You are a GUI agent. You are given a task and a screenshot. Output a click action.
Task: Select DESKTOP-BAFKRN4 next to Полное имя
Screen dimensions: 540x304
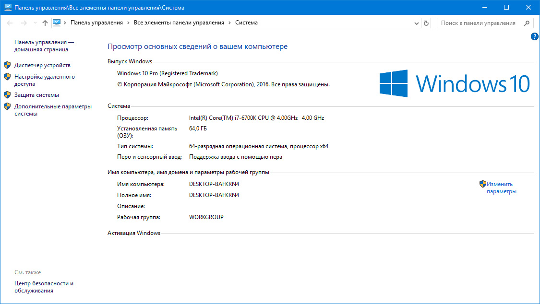coord(214,195)
